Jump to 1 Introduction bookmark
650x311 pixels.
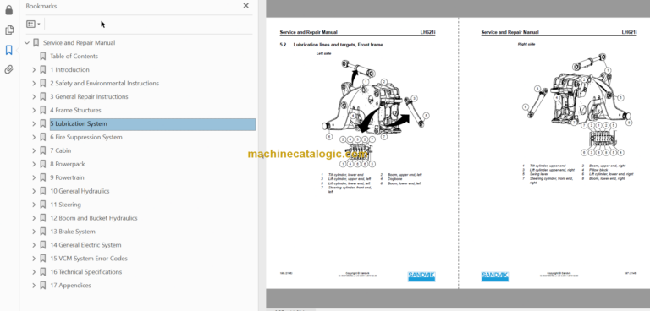pos(69,69)
